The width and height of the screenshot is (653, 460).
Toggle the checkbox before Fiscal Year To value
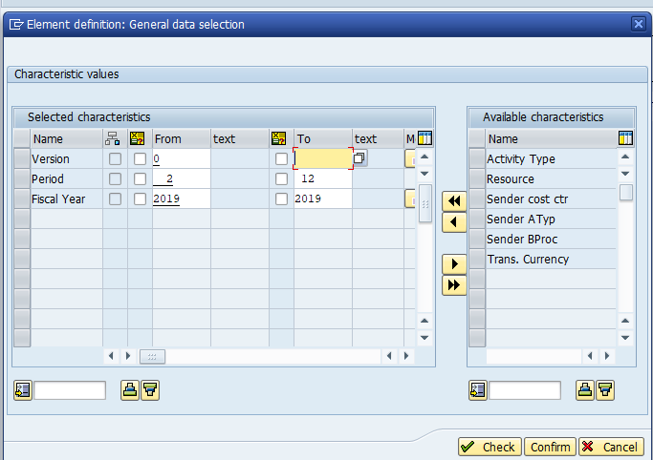pyautogui.click(x=281, y=199)
